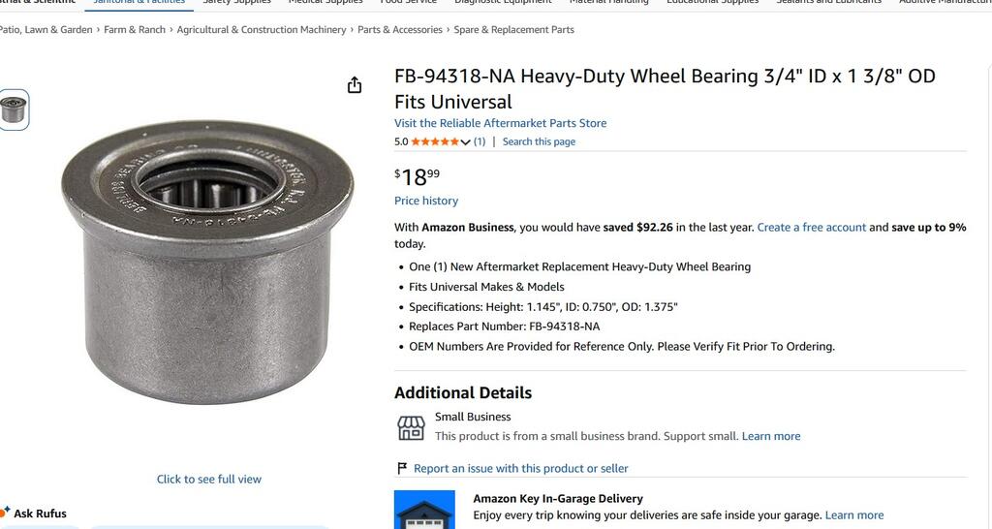992x529 pixels.
Task: Click Learn more about Small Business
Action: 771,436
